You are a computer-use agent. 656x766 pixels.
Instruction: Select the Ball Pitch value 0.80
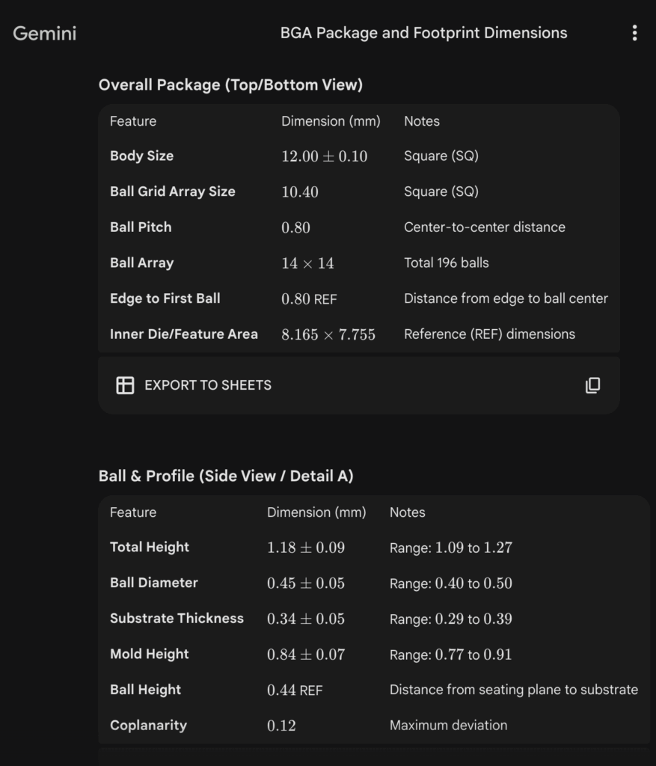coord(295,227)
